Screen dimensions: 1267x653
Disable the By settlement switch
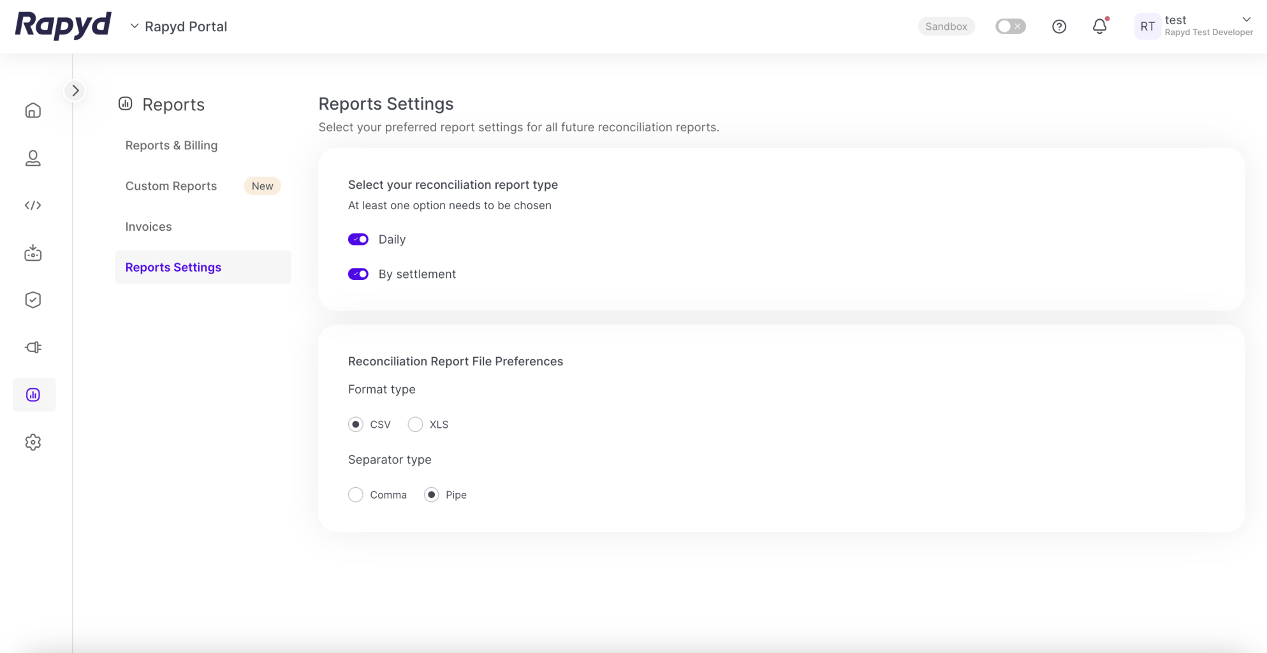click(358, 274)
